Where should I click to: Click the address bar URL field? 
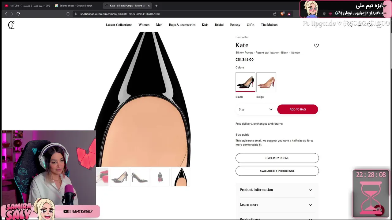pyautogui.click(x=175, y=14)
